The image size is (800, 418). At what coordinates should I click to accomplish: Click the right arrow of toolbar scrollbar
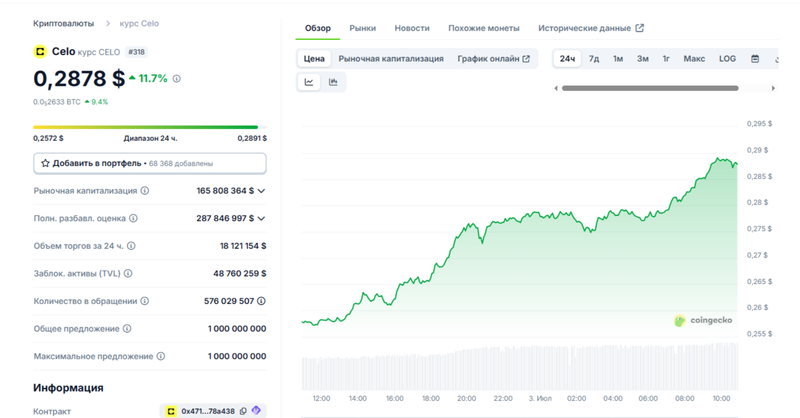point(774,89)
